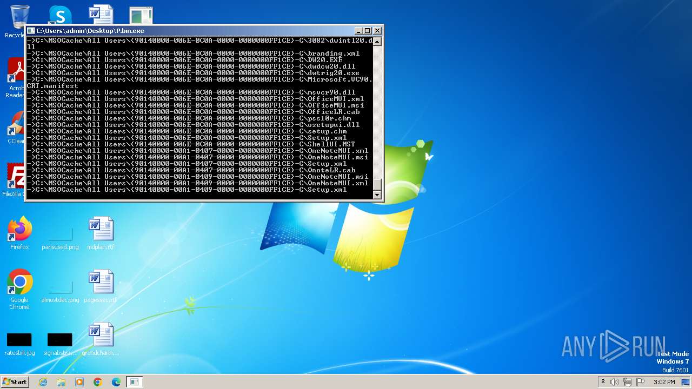Click the console window system menu icon
Viewport: 692px width, 389px height.
(x=31, y=31)
